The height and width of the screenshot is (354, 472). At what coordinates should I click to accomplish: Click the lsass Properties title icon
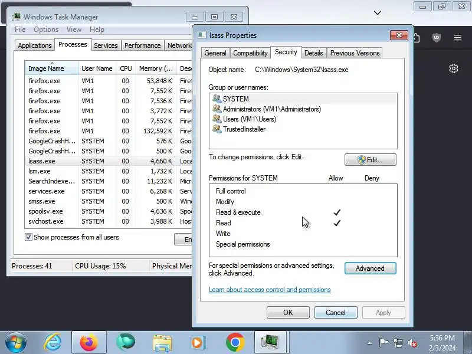click(x=202, y=35)
